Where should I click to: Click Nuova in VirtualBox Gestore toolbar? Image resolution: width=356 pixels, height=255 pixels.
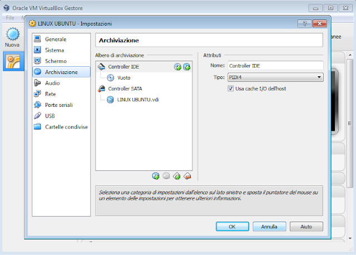[x=12, y=37]
